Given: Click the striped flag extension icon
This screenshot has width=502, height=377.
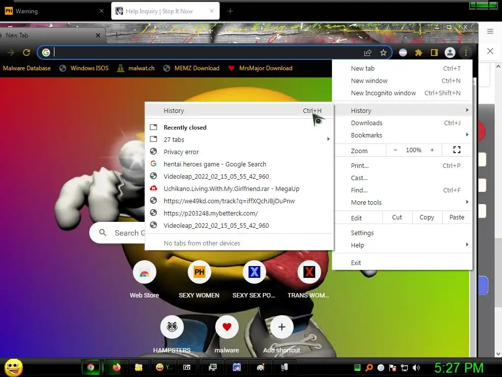Looking at the screenshot, I should point(403,53).
